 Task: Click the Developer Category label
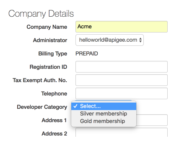click(x=42, y=107)
